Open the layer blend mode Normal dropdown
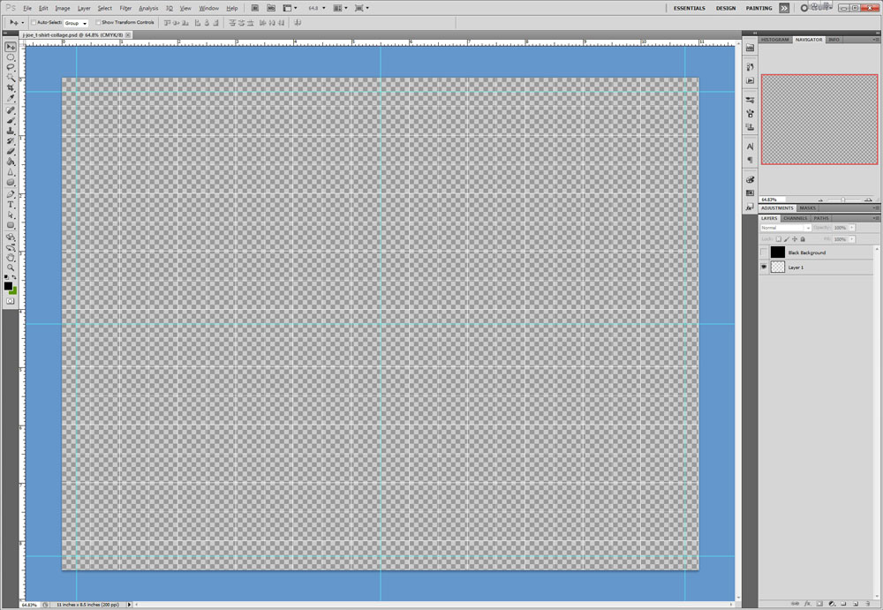 785,228
